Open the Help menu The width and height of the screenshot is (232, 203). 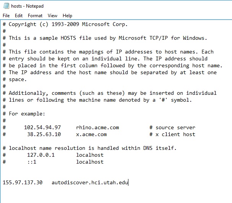(67, 16)
